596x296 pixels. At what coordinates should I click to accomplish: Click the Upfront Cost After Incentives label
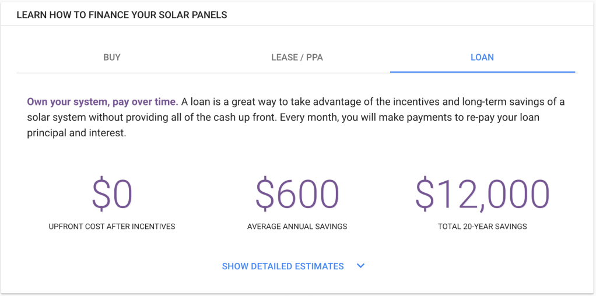[x=112, y=226]
